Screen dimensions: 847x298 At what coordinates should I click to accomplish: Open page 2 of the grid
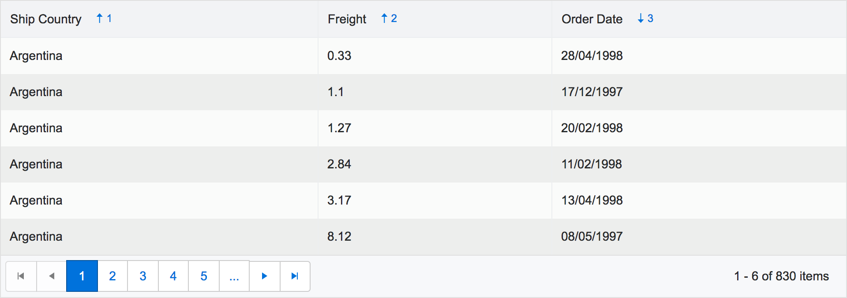[x=112, y=276]
